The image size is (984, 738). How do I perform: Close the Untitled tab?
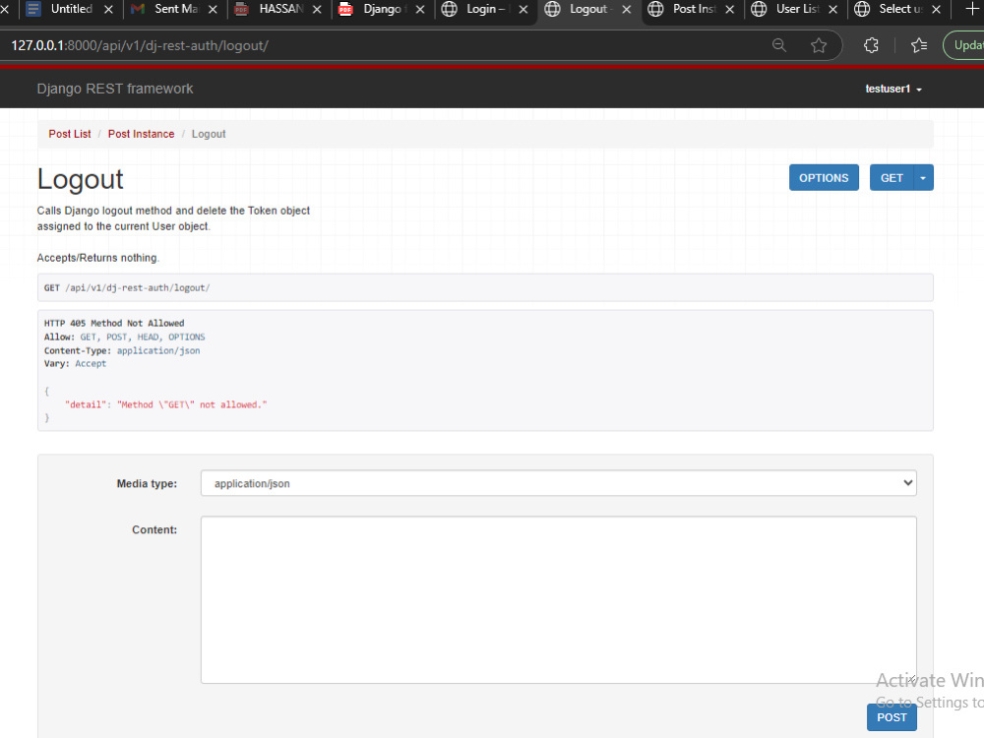pos(108,10)
